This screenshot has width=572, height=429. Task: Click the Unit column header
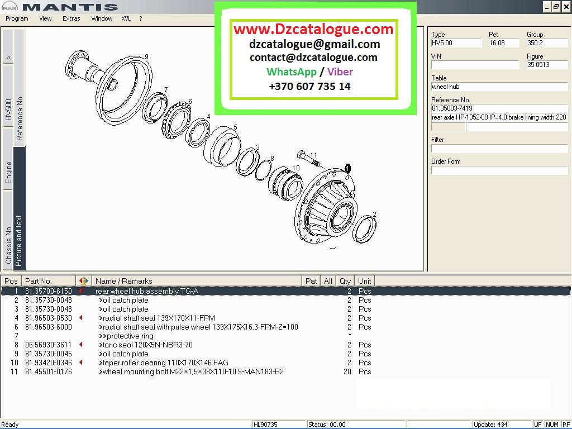[x=364, y=281]
